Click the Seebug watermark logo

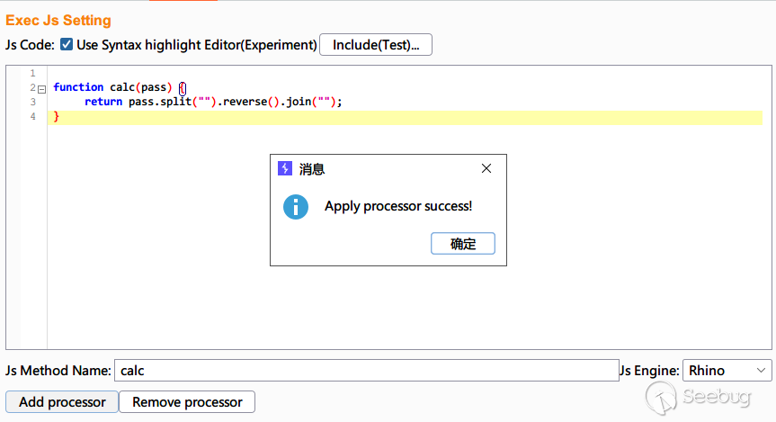click(x=698, y=397)
